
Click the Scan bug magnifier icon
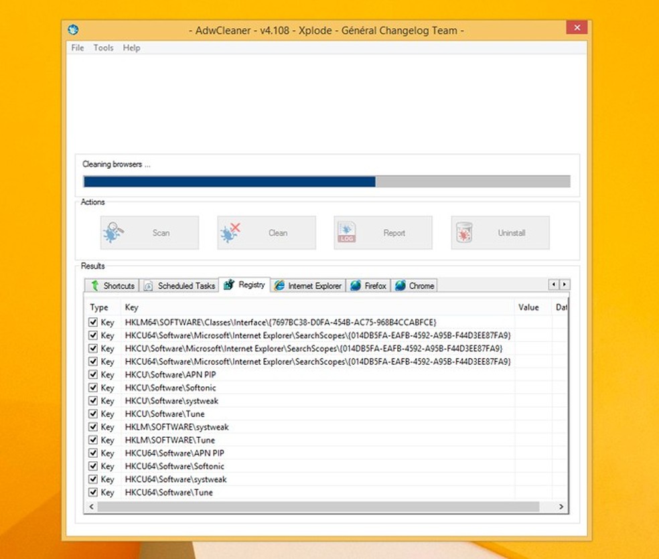(x=113, y=232)
